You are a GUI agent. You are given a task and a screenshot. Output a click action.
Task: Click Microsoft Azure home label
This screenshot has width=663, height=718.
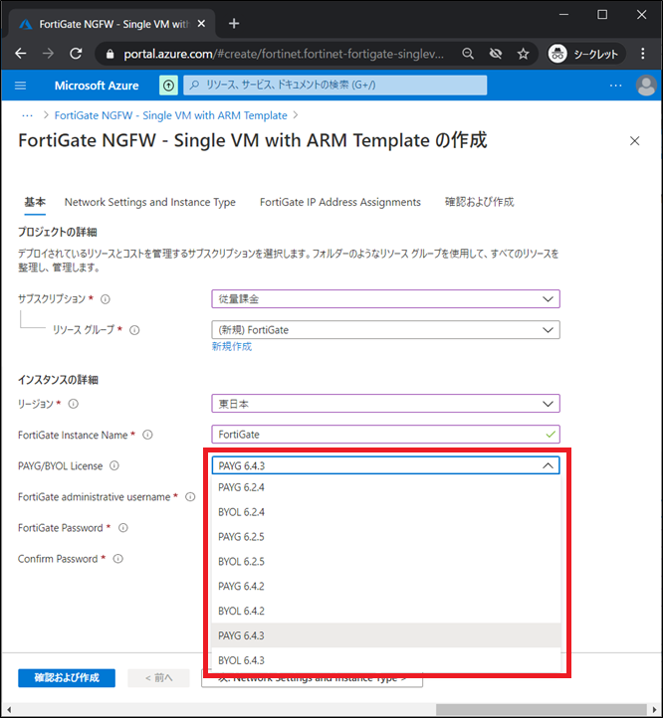coord(97,86)
